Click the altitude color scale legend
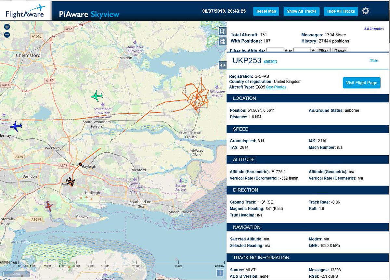The image size is (390, 280). coord(112,264)
